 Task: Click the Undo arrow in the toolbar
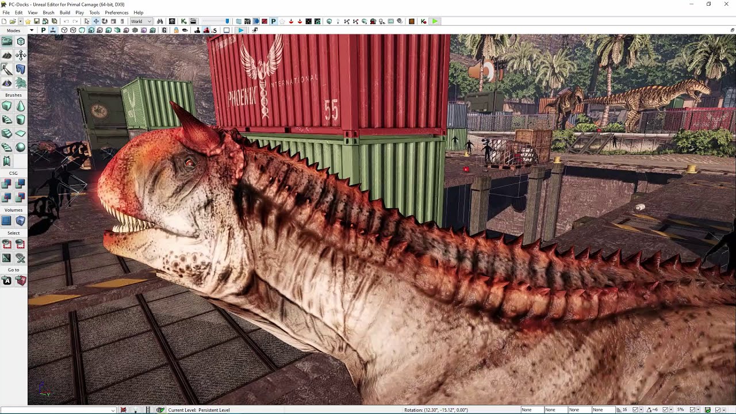tap(66, 21)
